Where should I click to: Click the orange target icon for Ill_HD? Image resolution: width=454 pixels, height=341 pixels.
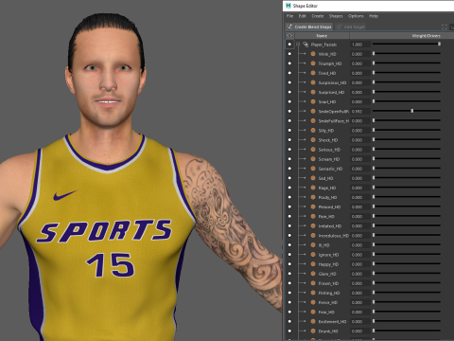point(313,245)
